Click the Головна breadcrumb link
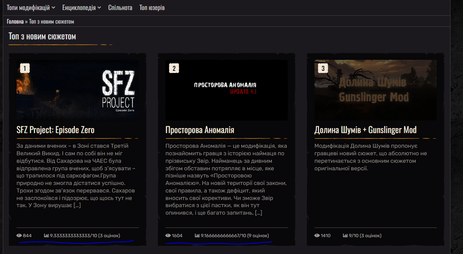Viewport: 463px width, 254px height. coord(15,21)
